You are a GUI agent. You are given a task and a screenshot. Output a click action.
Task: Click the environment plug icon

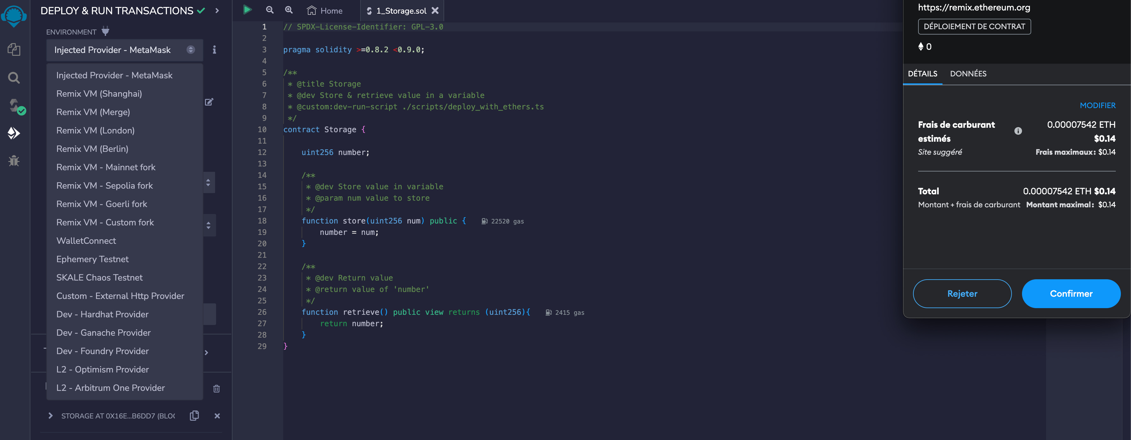pos(105,31)
